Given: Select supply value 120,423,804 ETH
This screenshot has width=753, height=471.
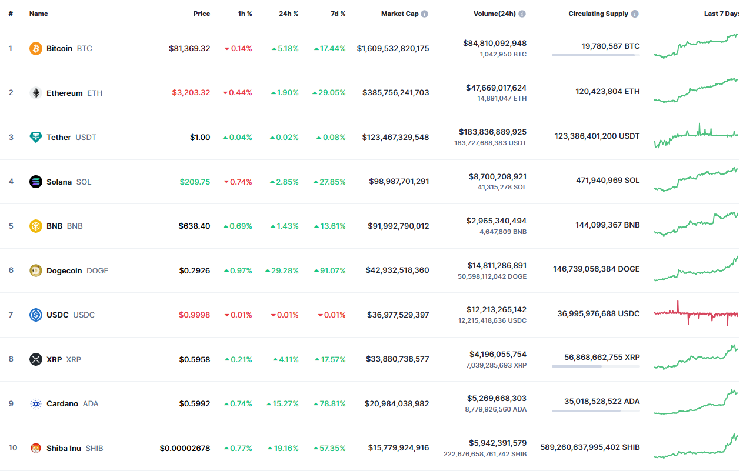Looking at the screenshot, I should [x=608, y=91].
